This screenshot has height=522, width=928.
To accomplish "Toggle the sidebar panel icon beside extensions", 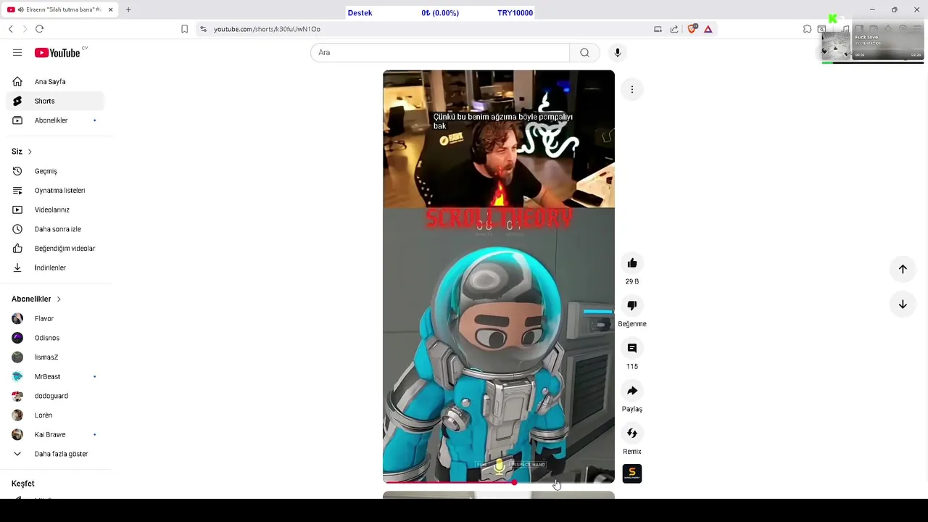I will (x=821, y=29).
